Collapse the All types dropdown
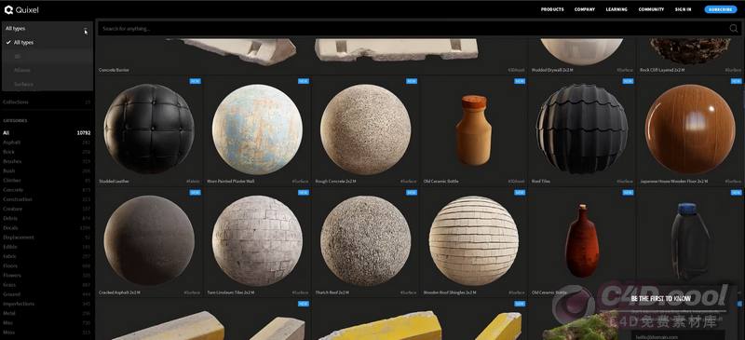The width and height of the screenshot is (745, 340). tap(85, 29)
